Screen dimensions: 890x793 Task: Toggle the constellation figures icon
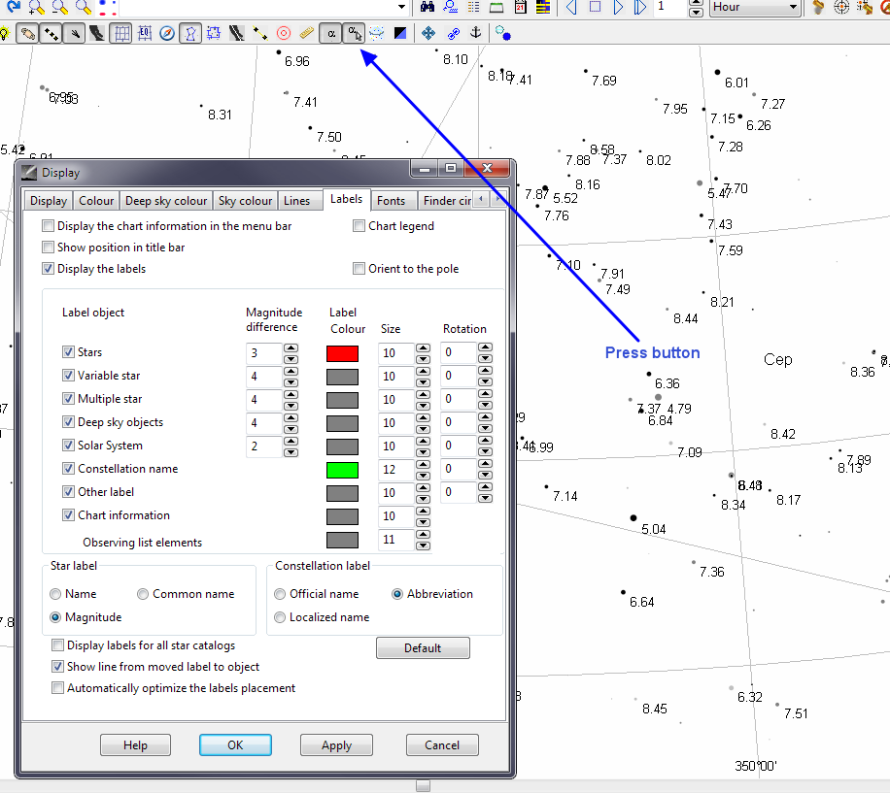[x=190, y=34]
